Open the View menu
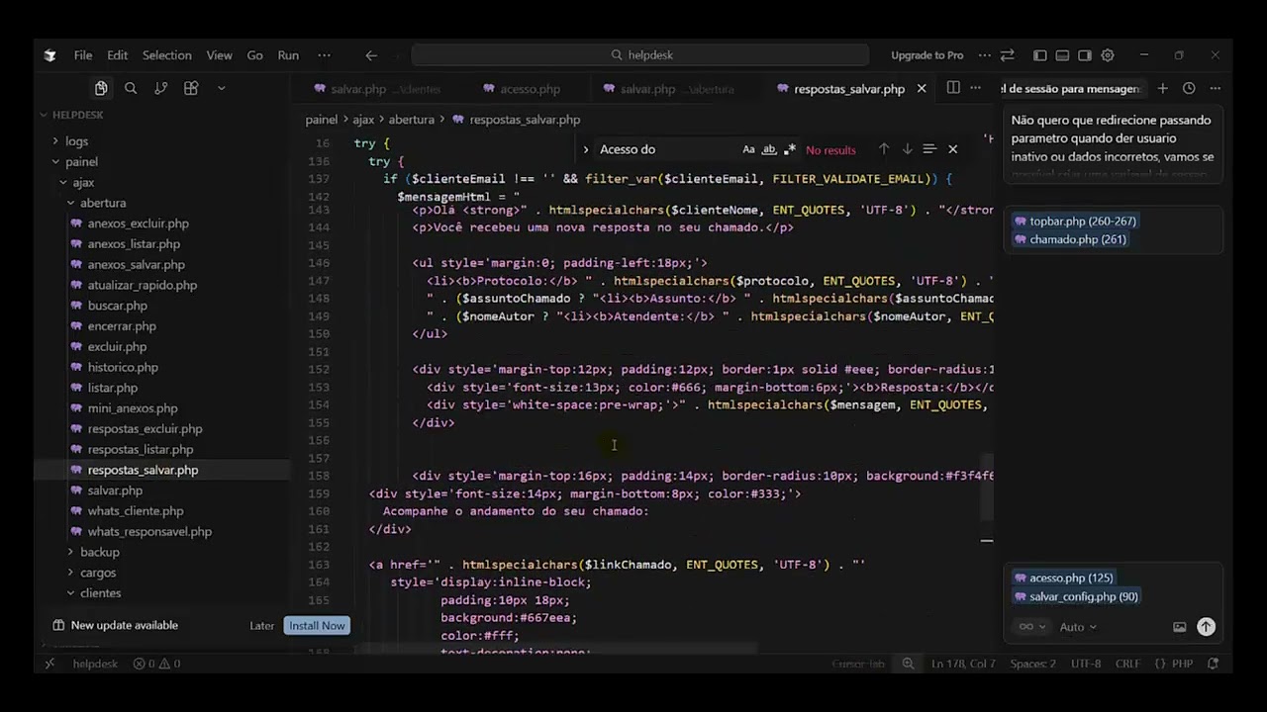This screenshot has height=712, width=1267. pos(220,55)
